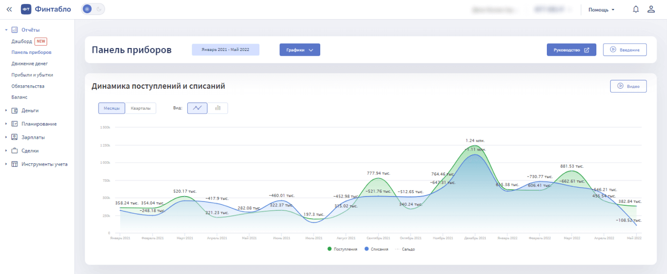This screenshot has width=667, height=274.
Task: Open notifications bell icon
Action: (x=636, y=9)
